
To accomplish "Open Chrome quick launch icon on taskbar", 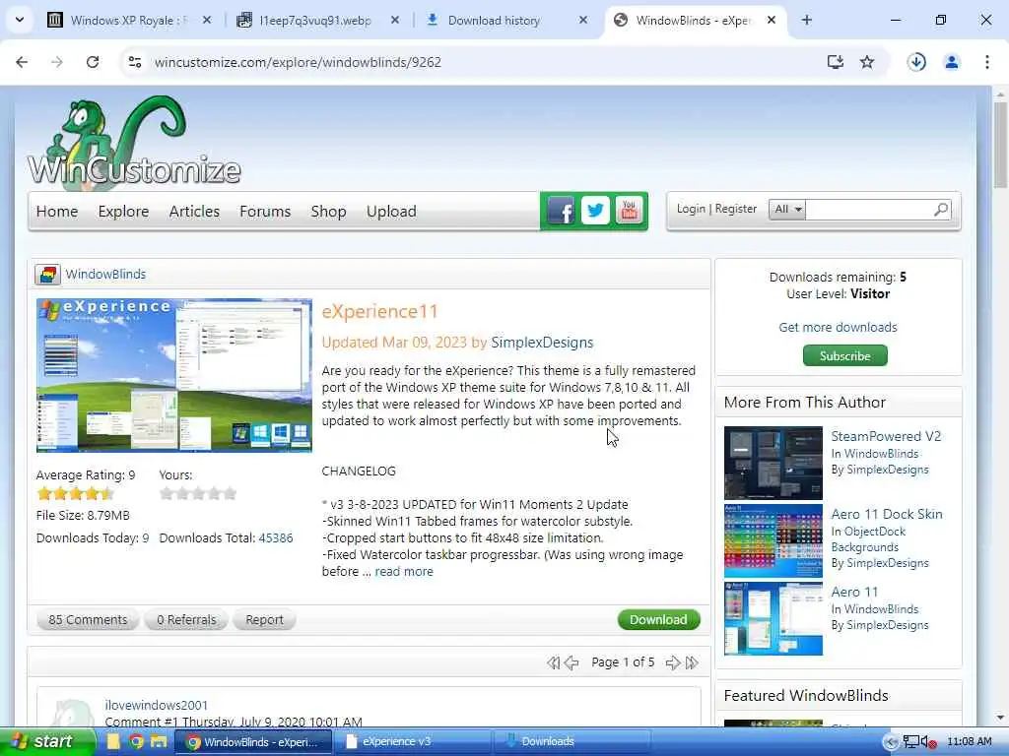I will [136, 742].
